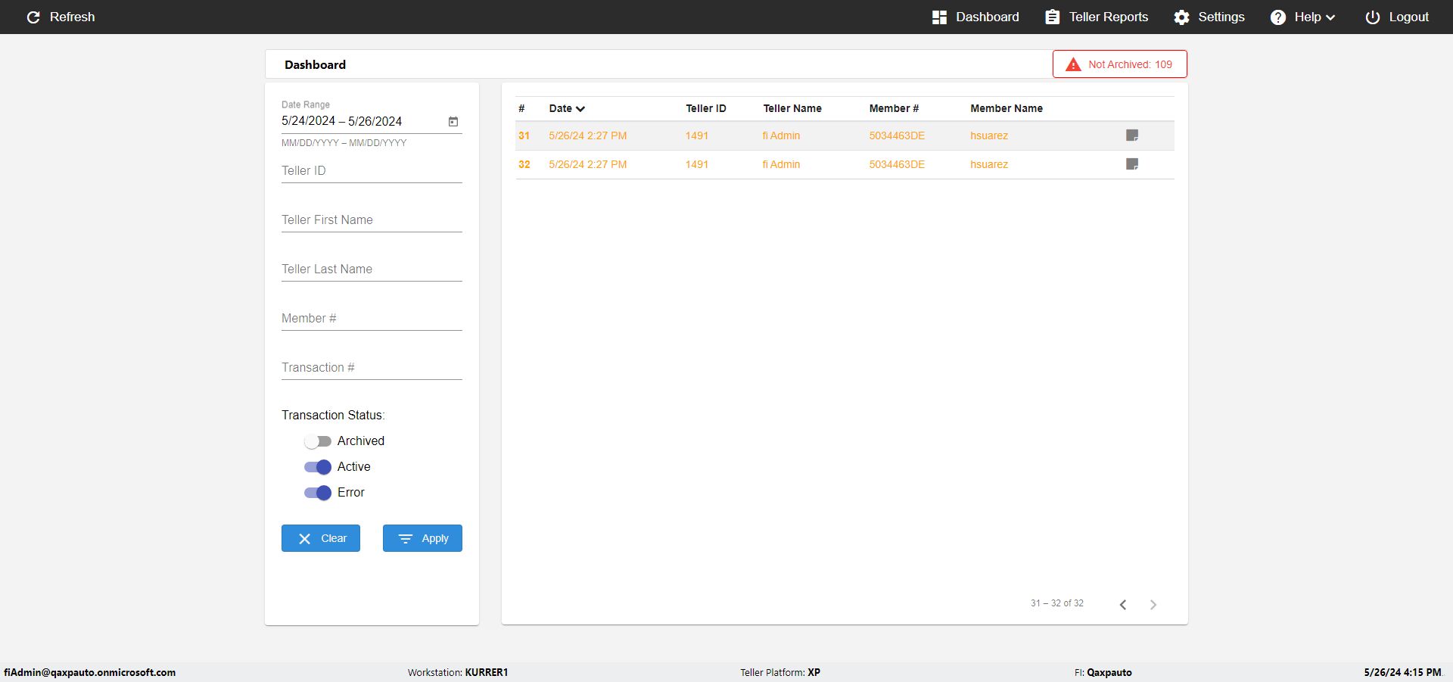Focus the Member # filter field
Viewport: 1453px width, 682px height.
tap(372, 319)
